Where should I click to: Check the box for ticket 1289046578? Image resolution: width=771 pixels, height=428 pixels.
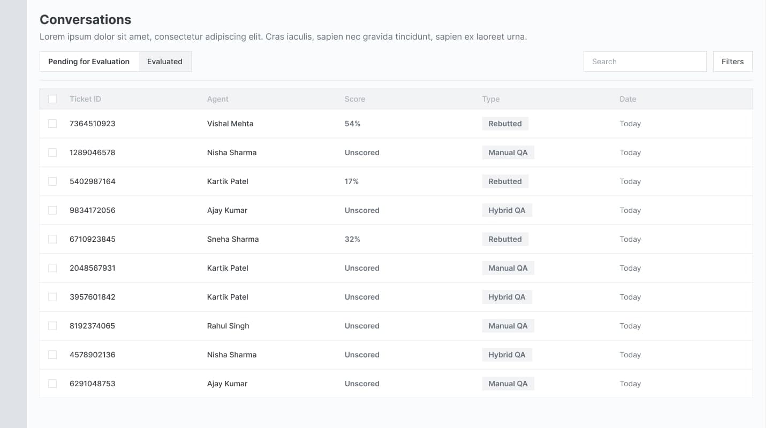pos(52,152)
